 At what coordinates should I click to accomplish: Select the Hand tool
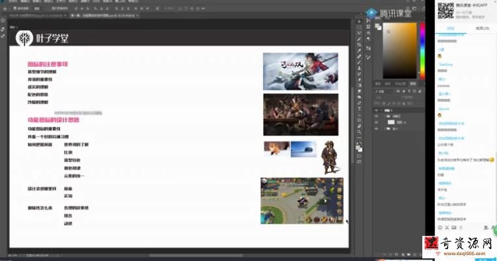[x=359, y=126]
